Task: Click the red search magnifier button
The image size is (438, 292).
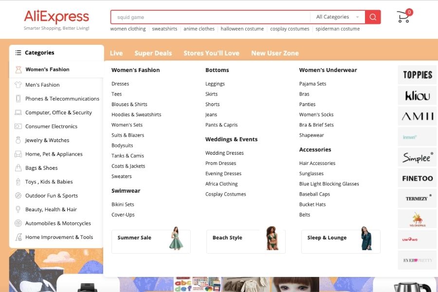Action: [373, 17]
